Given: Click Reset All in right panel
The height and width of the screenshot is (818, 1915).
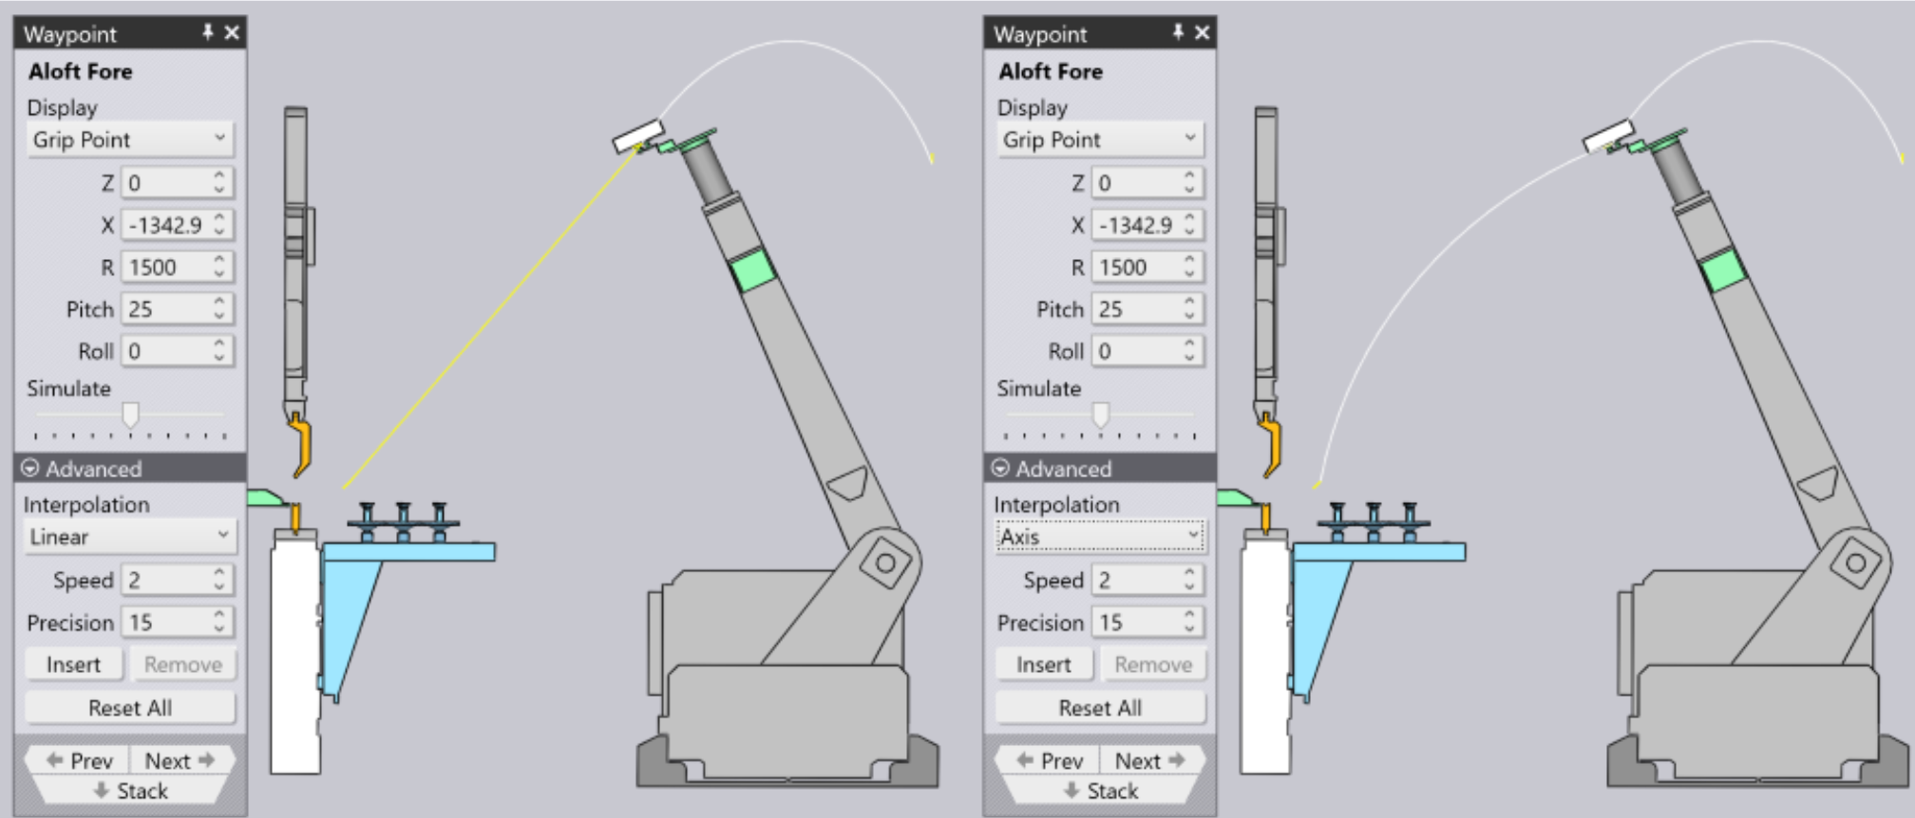Looking at the screenshot, I should (x=1100, y=708).
